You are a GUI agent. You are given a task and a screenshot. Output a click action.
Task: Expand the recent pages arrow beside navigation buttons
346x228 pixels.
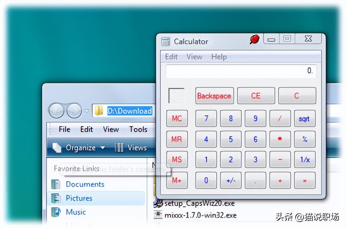87,111
